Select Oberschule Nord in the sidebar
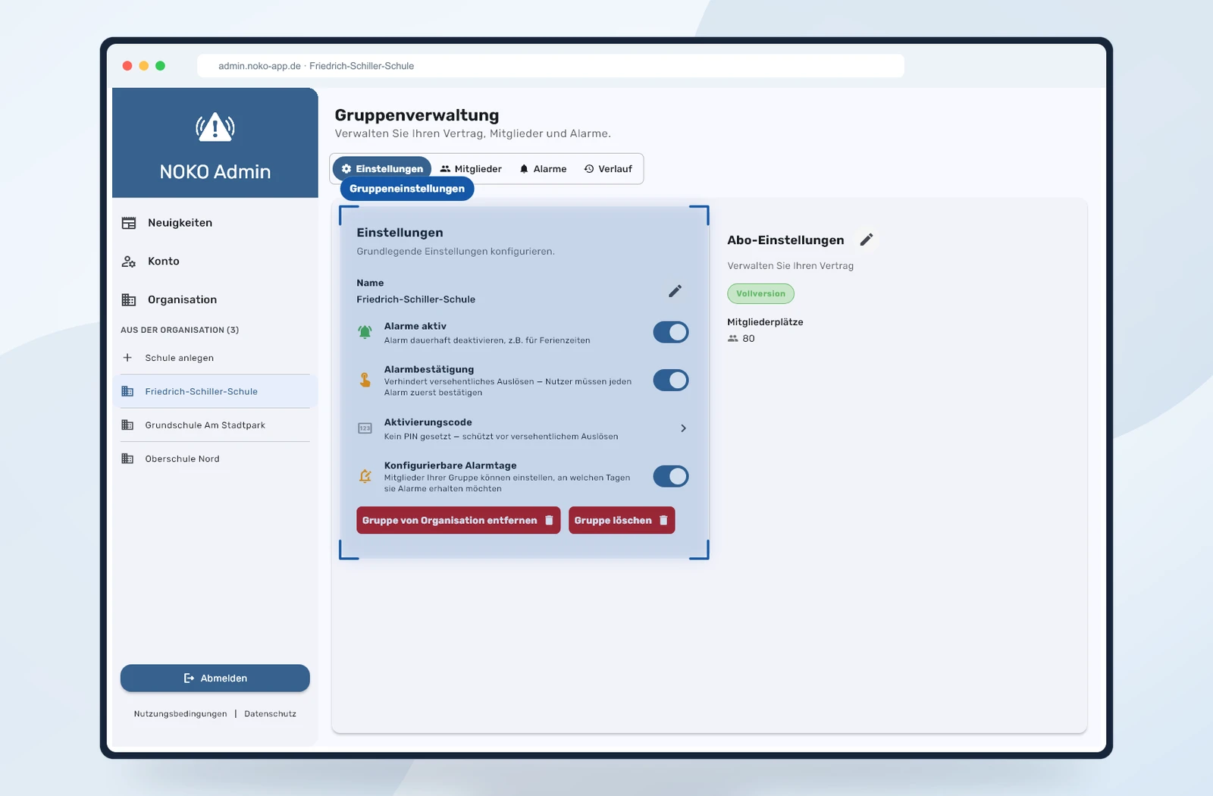This screenshot has width=1213, height=796. coord(215,459)
